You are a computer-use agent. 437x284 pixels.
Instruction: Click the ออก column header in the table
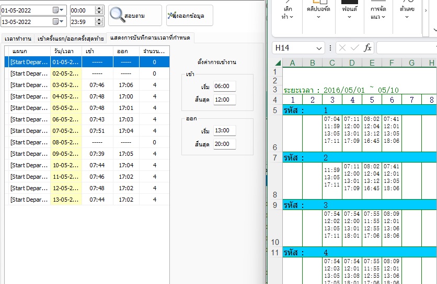point(126,51)
